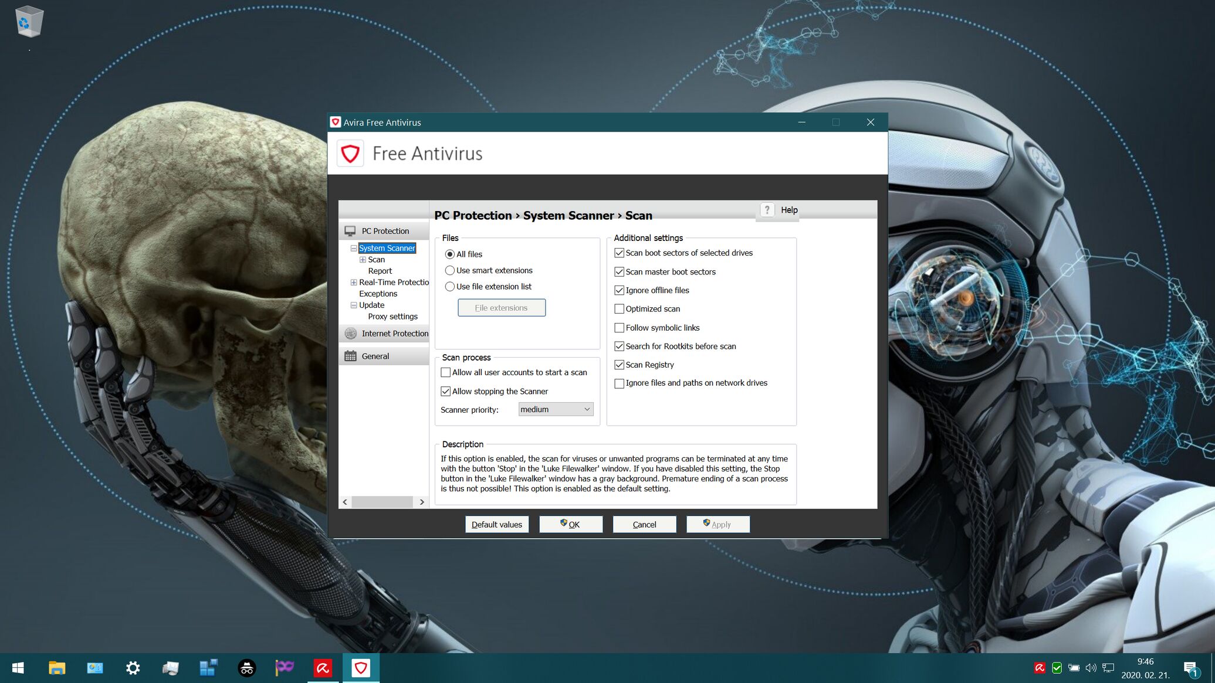This screenshot has height=683, width=1215.
Task: Select the Update tree item
Action: click(371, 305)
